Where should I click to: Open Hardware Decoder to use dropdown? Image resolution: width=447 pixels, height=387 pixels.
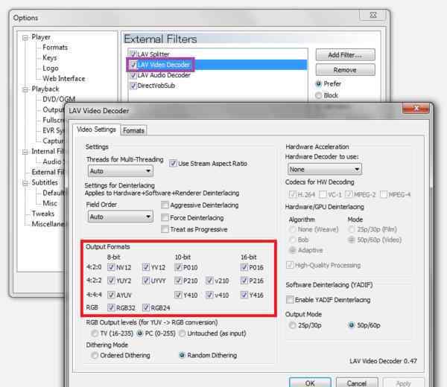point(325,170)
